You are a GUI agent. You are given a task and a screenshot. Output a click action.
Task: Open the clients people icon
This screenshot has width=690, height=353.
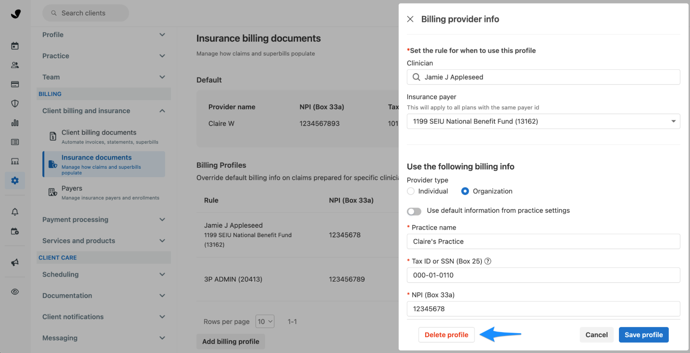click(15, 65)
